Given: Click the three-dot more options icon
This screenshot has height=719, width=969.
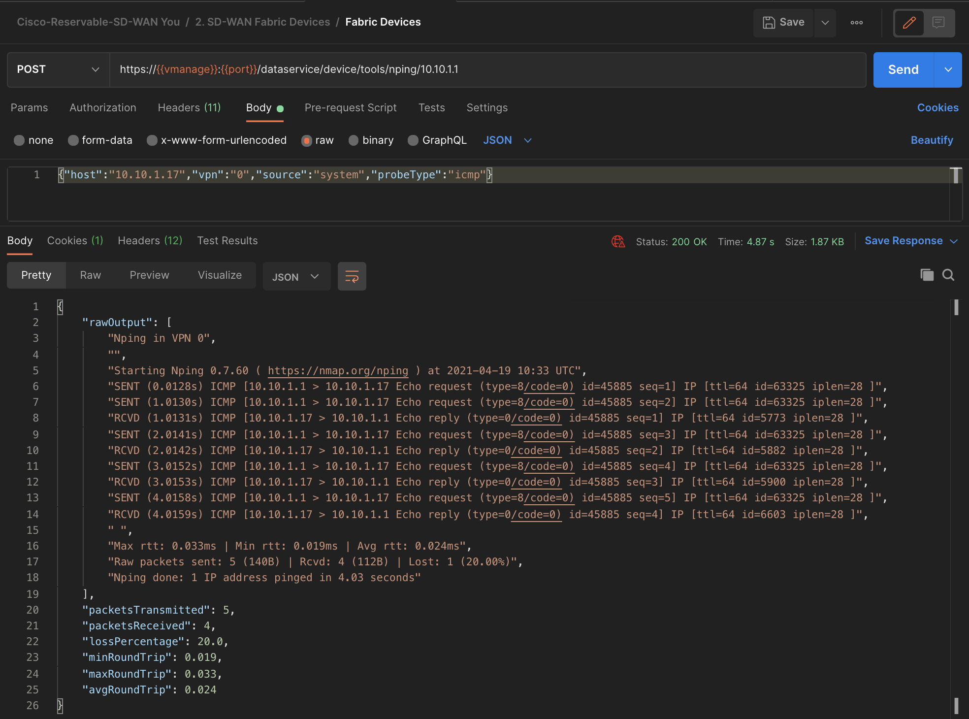Looking at the screenshot, I should [856, 23].
